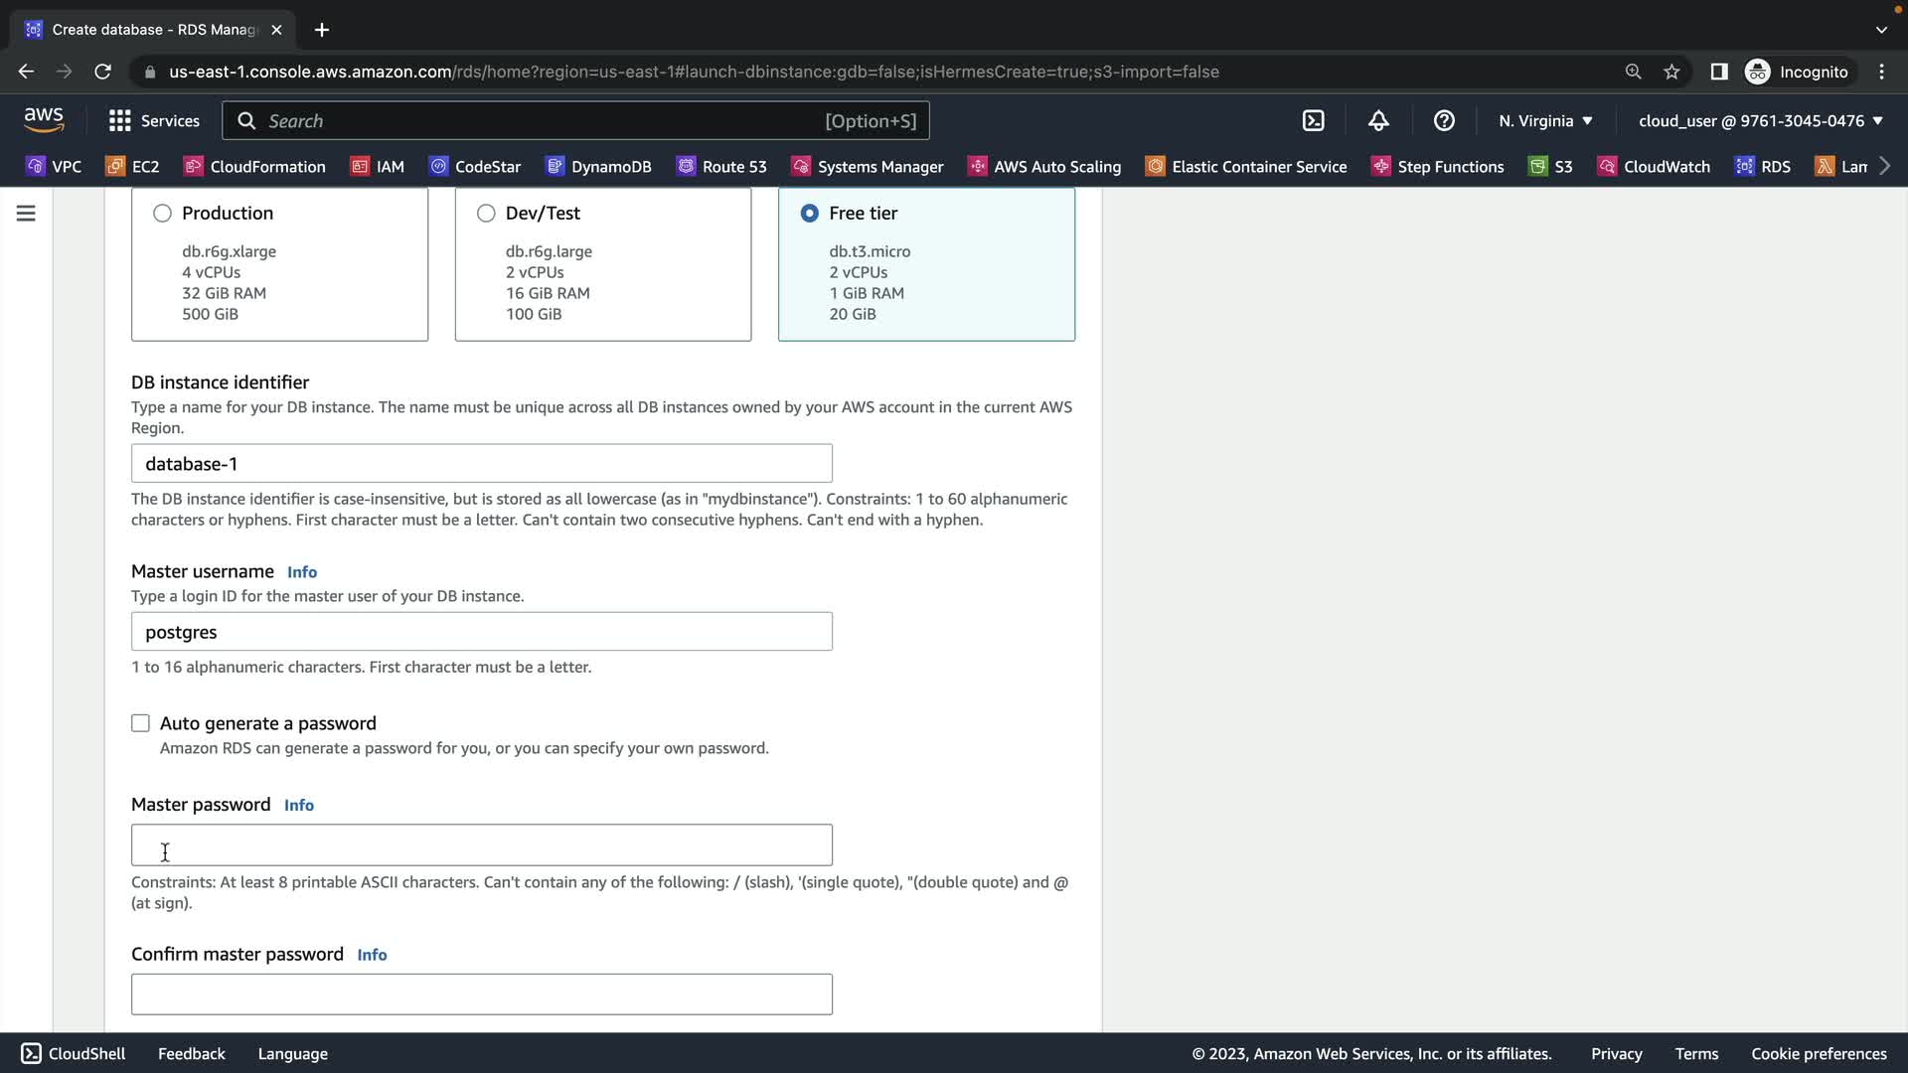Select the Production template radio button

[x=162, y=213]
